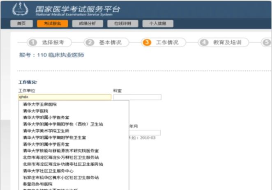This screenshot has height=190, width=272.
Task: Choose 清华大学核能与新能源技术研究院医务室 suggestion
Action: coord(61,151)
